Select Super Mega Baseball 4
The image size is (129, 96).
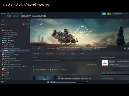[x=10, y=59]
